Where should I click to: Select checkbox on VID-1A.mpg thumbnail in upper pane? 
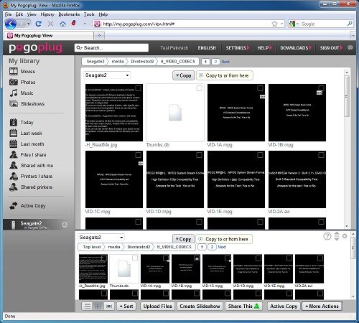coord(260,88)
